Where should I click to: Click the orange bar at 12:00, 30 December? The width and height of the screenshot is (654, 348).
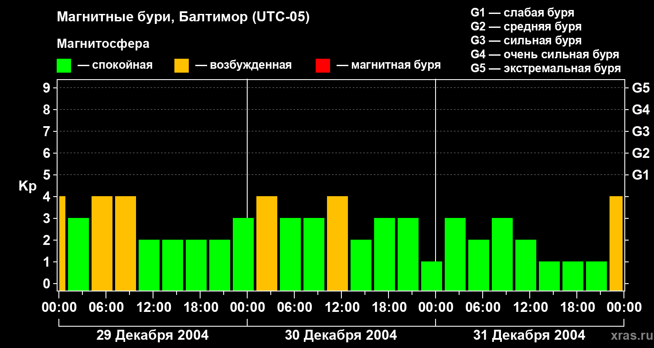pyautogui.click(x=337, y=243)
